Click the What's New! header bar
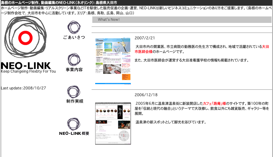Screen dimensions: 273x157 coord(182,20)
